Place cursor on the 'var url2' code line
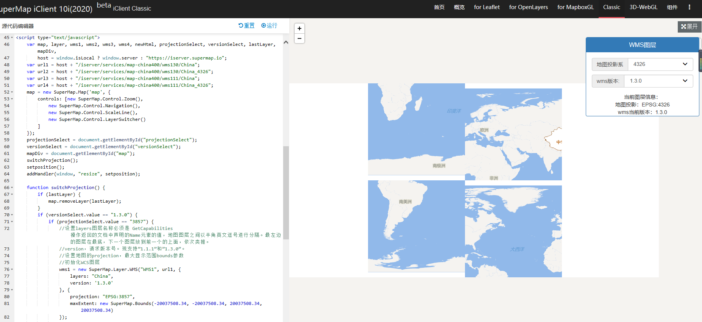702x322 pixels. coord(120,72)
